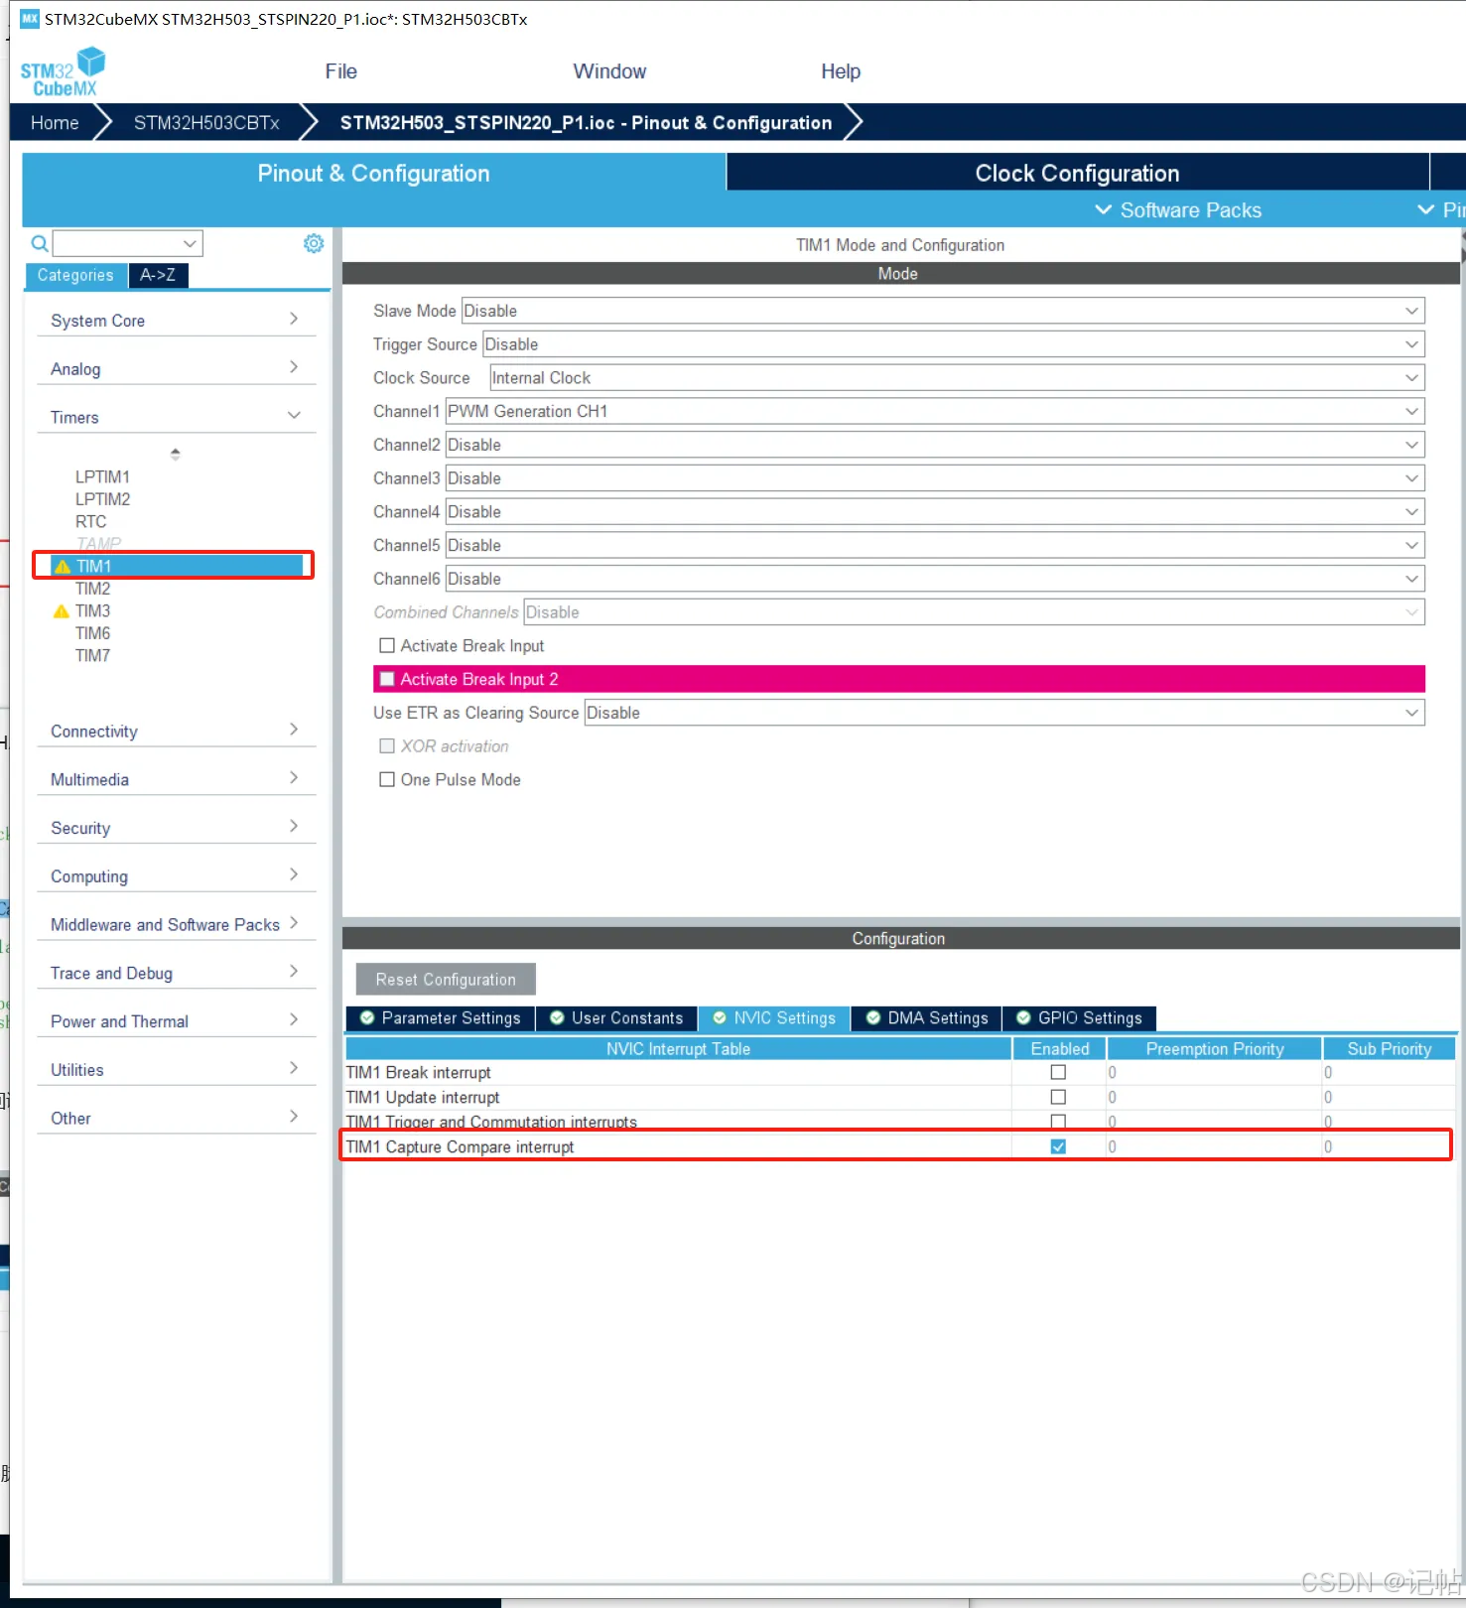The height and width of the screenshot is (1608, 1466).
Task: Open the Slave Mode dropdown
Action: point(943,311)
